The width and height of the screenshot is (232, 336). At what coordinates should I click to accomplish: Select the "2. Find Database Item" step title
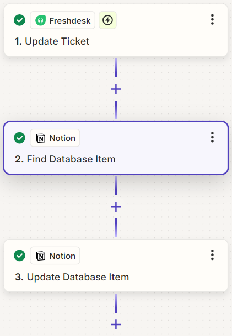pos(65,159)
